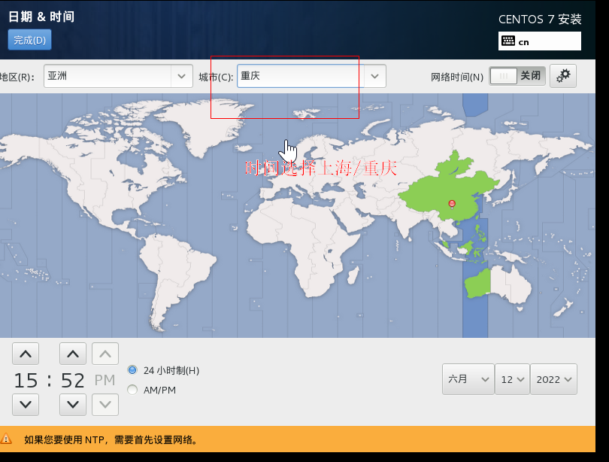Image resolution: width=609 pixels, height=462 pixels.
Task: Click the red location pin on China
Action: (x=452, y=204)
